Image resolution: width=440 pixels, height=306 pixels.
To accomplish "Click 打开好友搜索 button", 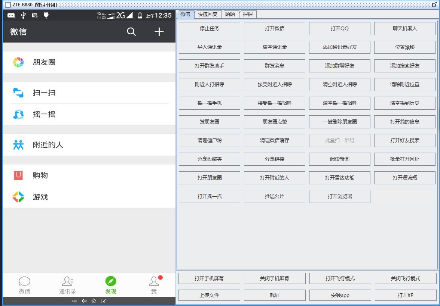I will pyautogui.click(x=405, y=141).
